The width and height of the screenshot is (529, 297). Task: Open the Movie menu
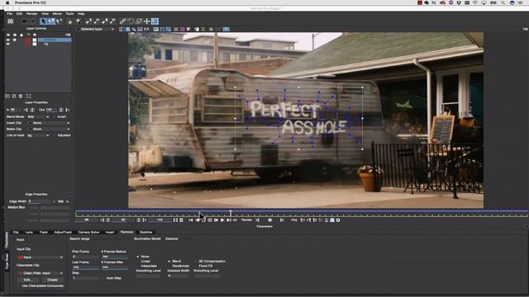(57, 14)
